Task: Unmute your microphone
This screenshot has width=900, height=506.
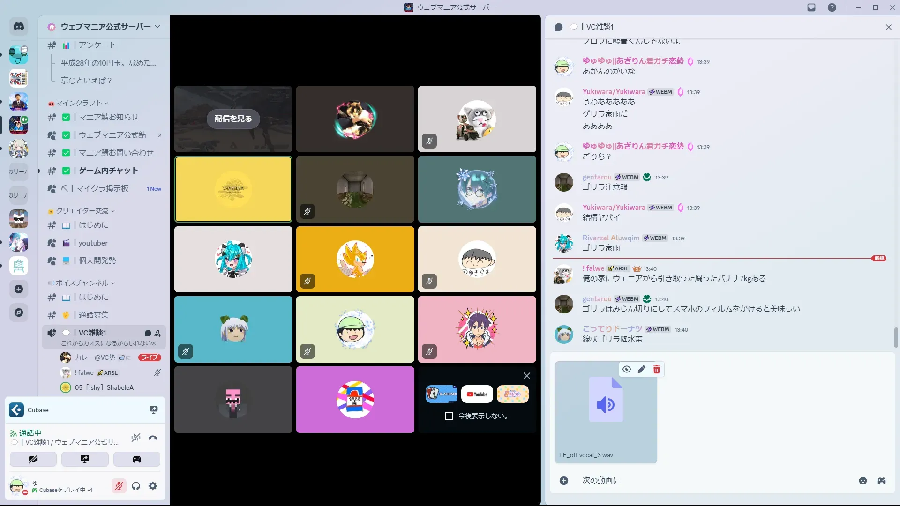Action: pos(119,486)
